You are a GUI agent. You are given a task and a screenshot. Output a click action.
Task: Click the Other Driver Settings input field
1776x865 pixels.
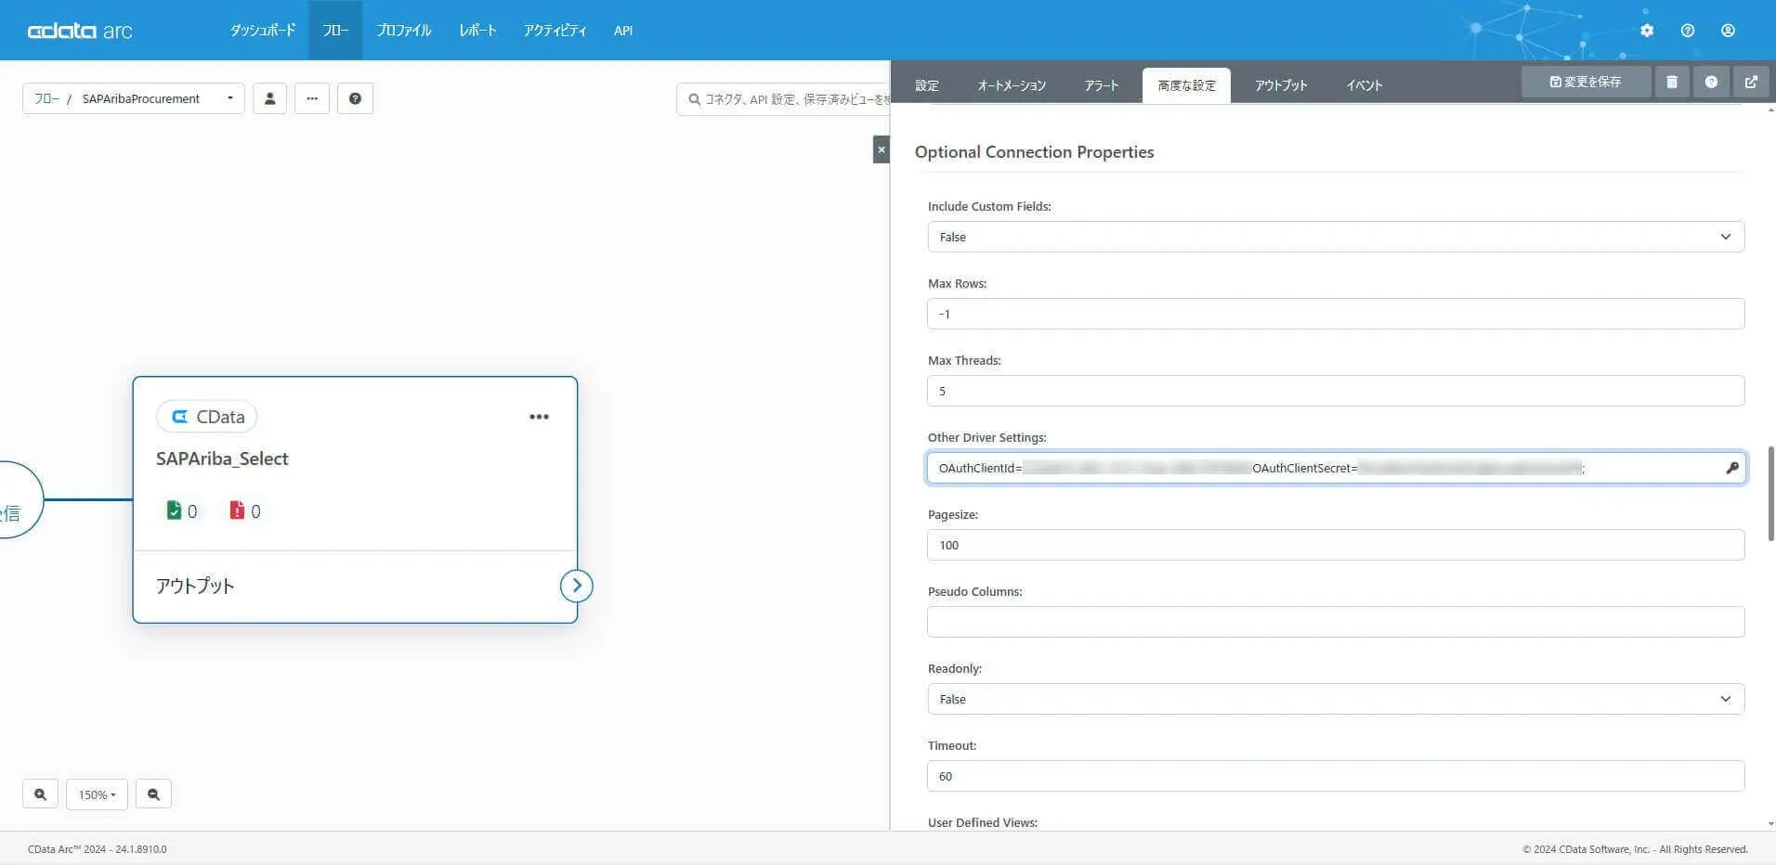1336,468
